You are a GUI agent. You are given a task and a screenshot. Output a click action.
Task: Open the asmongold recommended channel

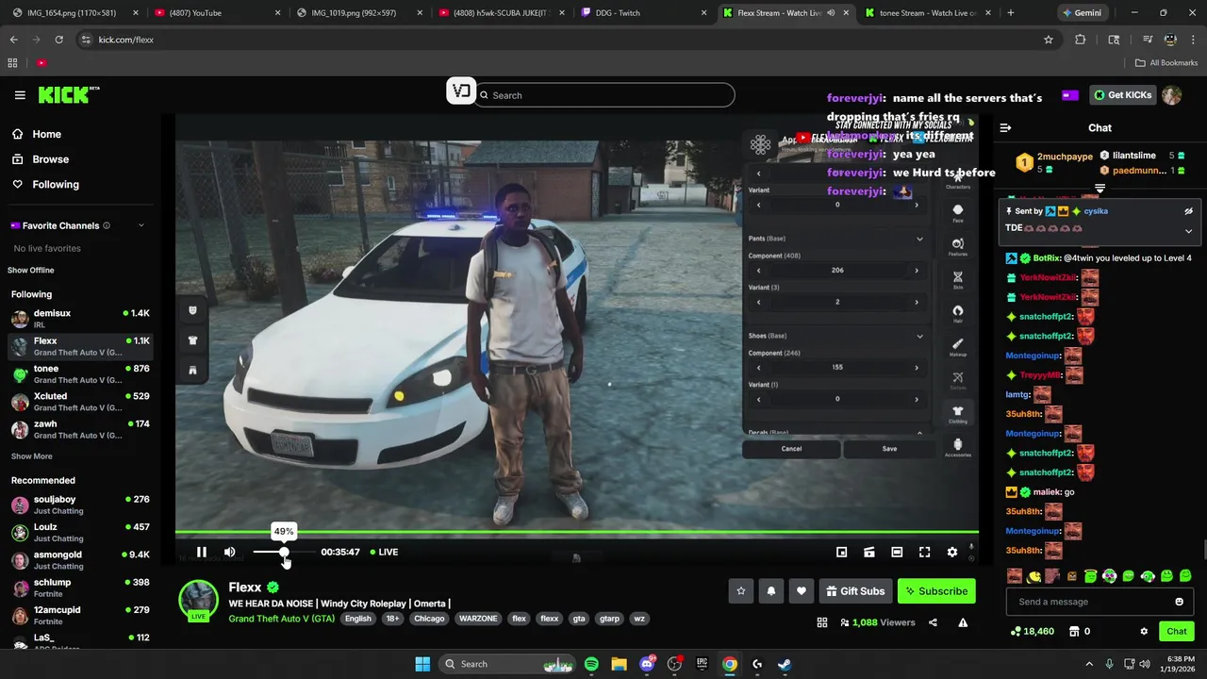pos(80,560)
